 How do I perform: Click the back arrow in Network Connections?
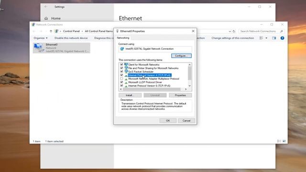[x=34, y=31]
